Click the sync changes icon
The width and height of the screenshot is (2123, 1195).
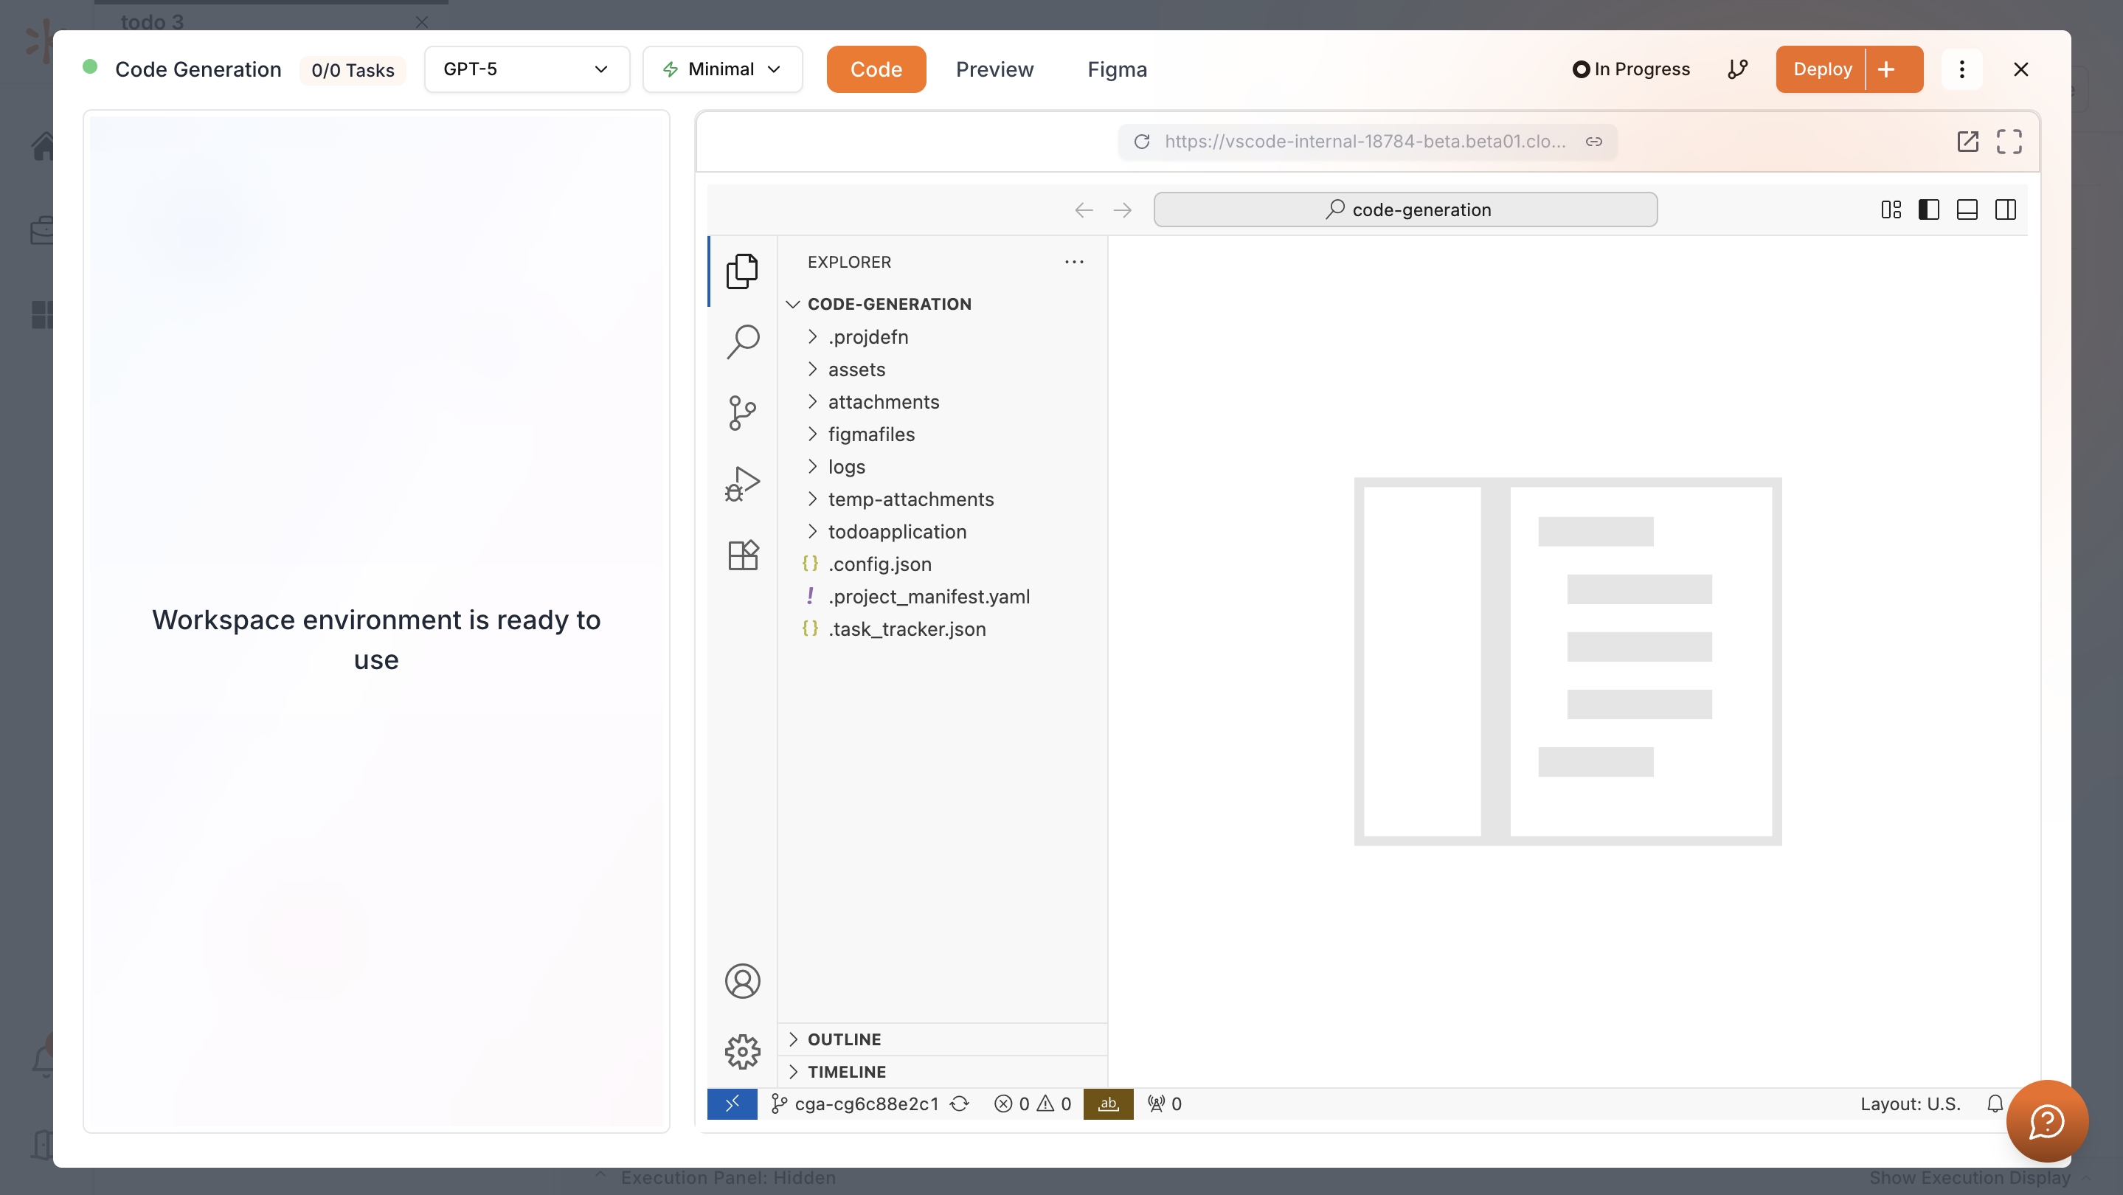959,1104
